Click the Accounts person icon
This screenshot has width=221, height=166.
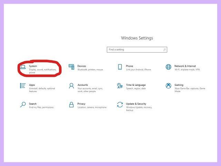[71, 86]
